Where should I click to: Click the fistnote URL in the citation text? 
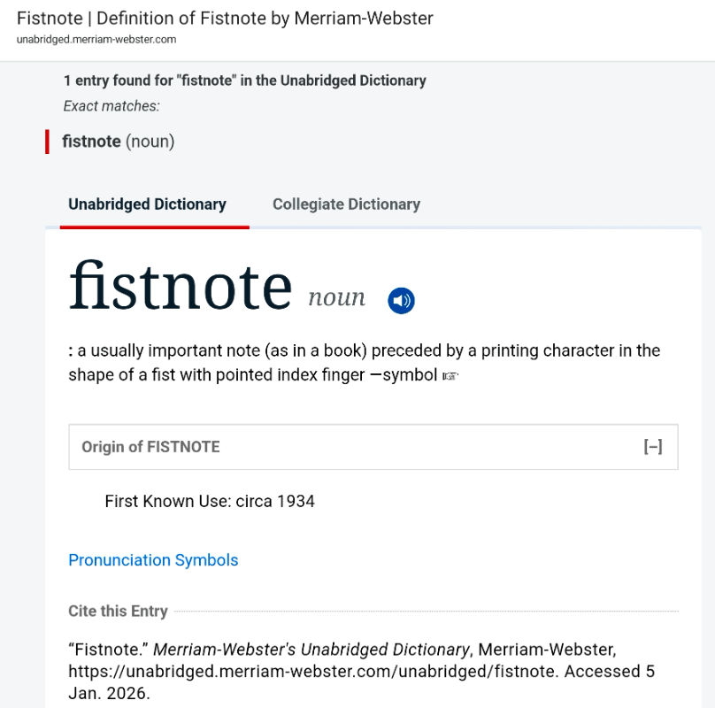click(313, 671)
